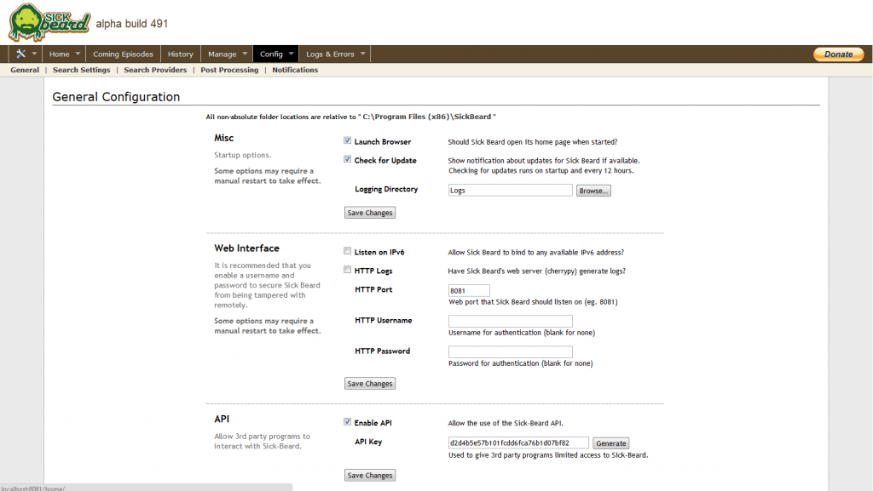Save Changes in the API section
The image size is (873, 491).
(x=370, y=476)
